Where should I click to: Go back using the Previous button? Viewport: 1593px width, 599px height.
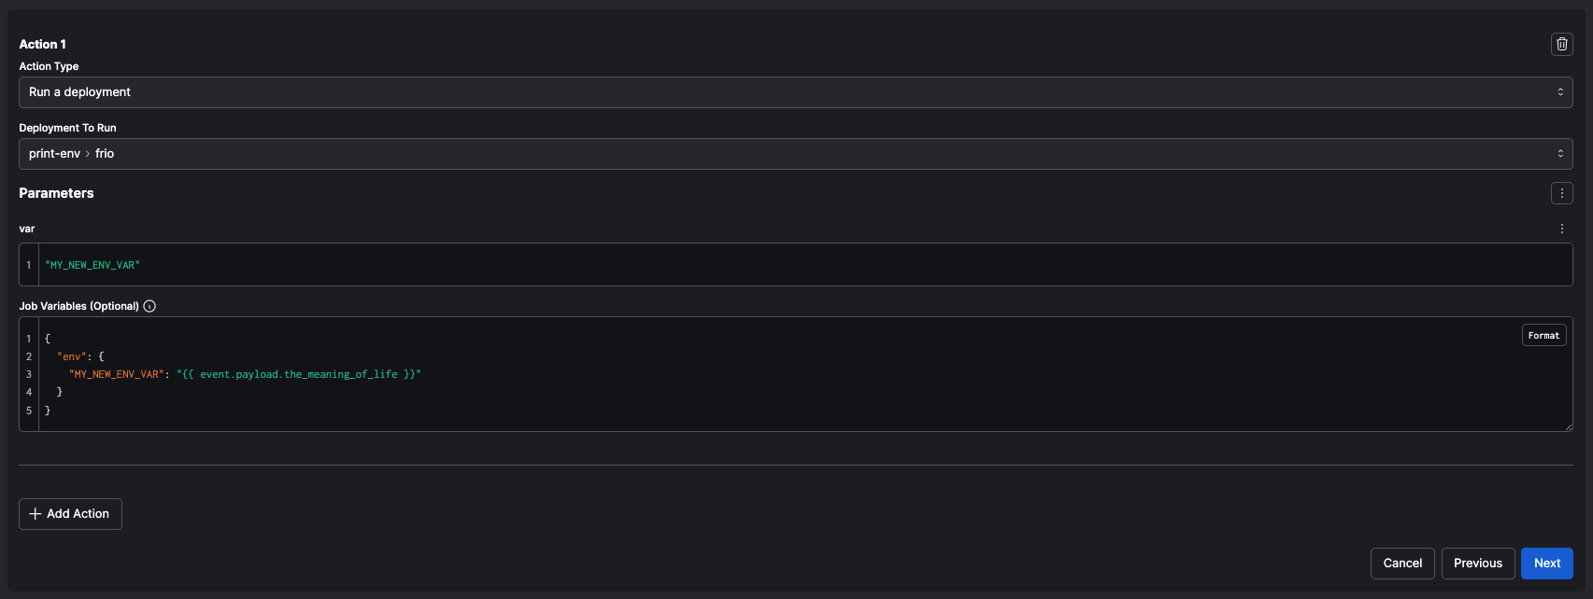[x=1477, y=563]
